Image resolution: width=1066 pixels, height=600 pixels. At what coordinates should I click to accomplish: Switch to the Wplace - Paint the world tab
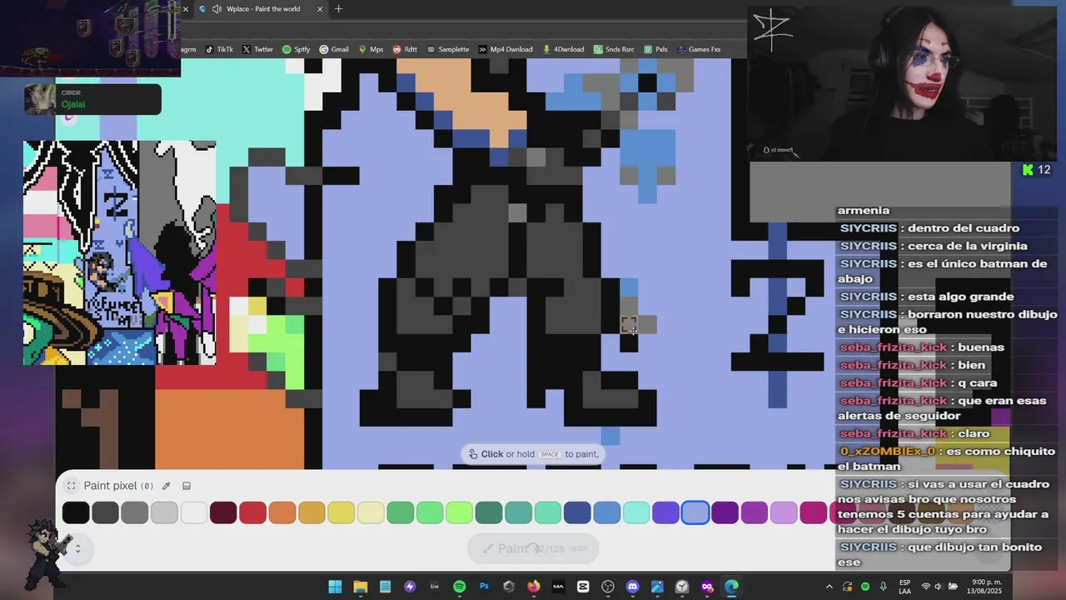click(261, 9)
